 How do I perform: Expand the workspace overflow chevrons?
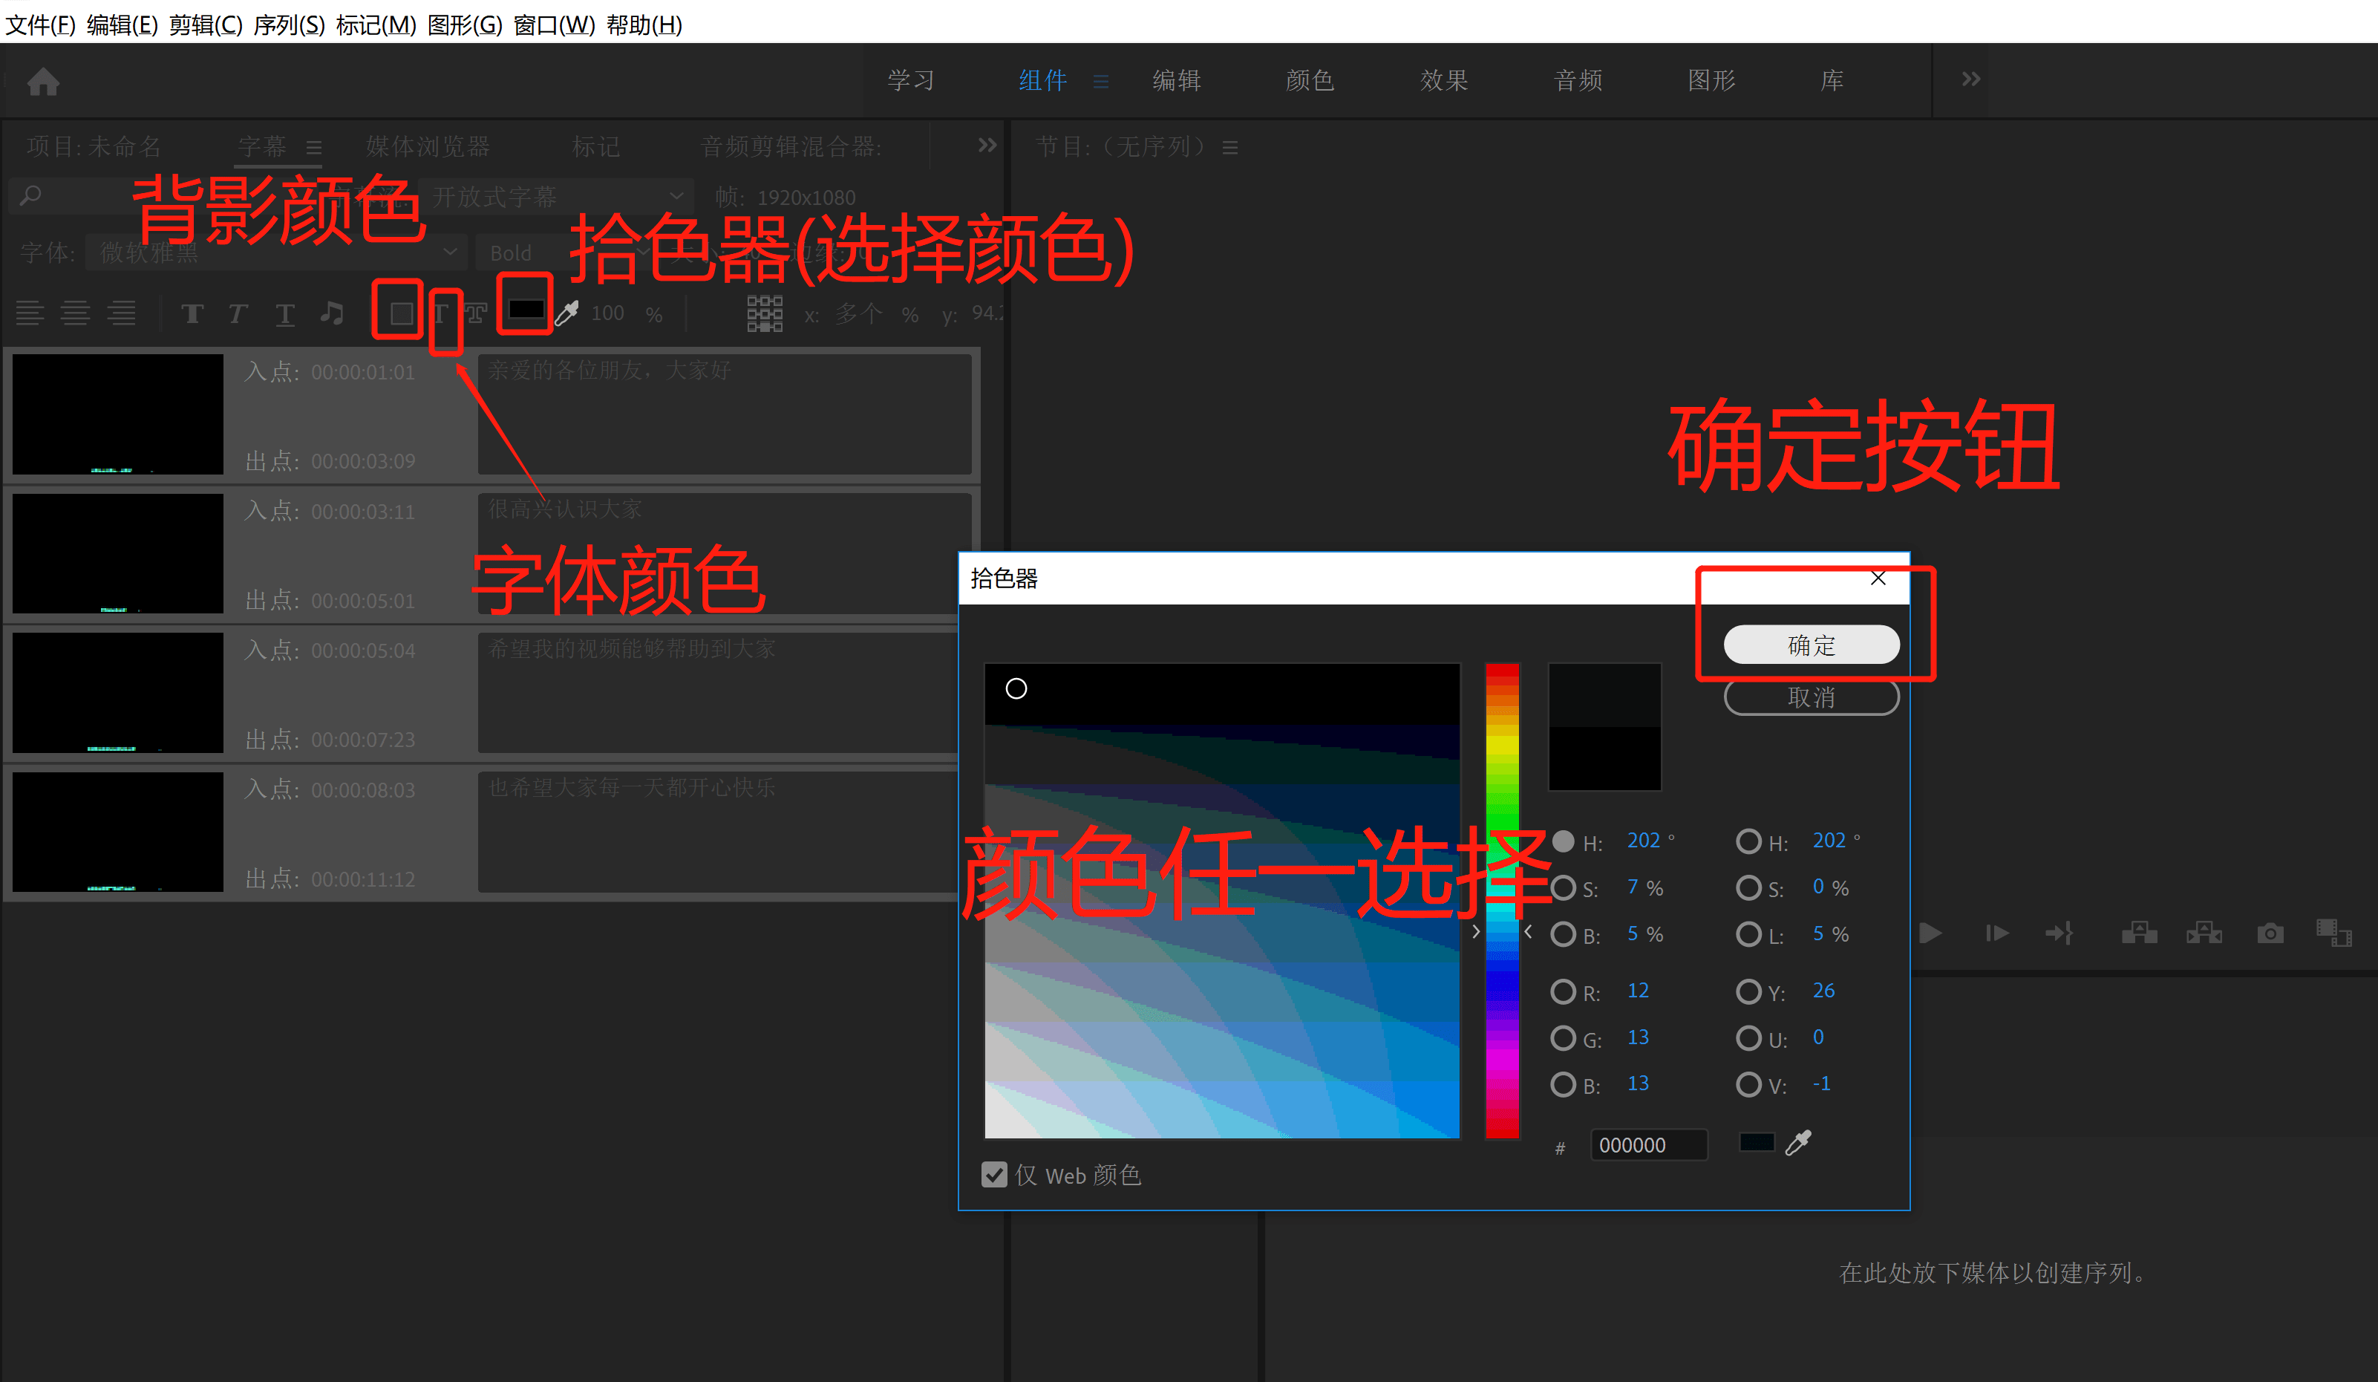[1970, 79]
